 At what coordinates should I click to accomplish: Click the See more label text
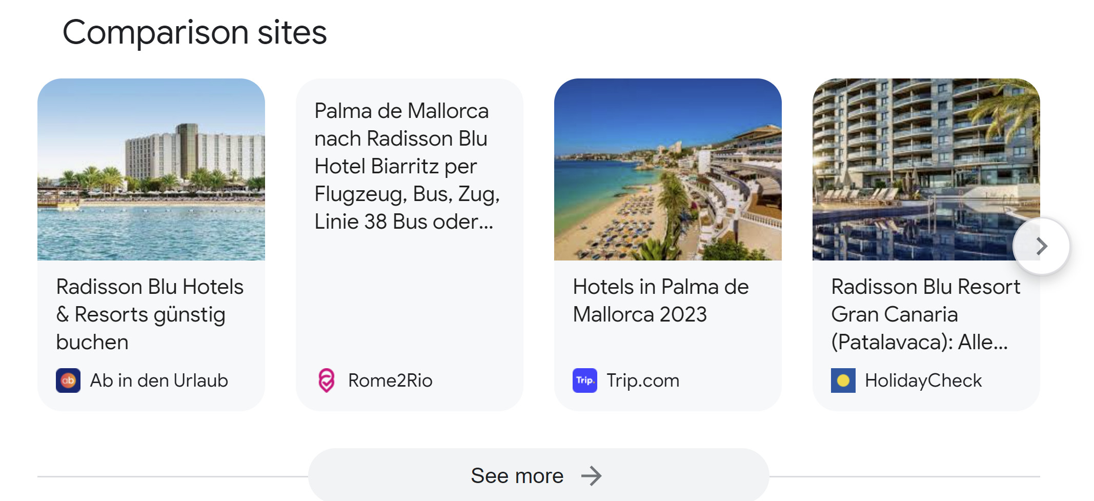[517, 476]
